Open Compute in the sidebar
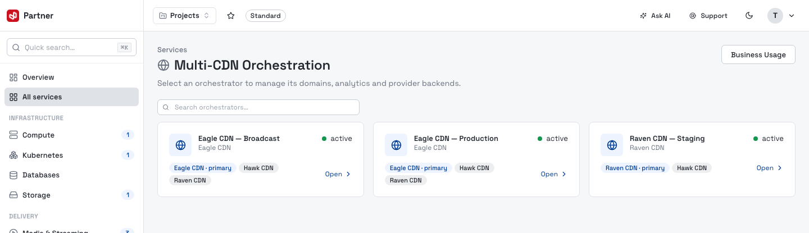 click(x=71, y=135)
